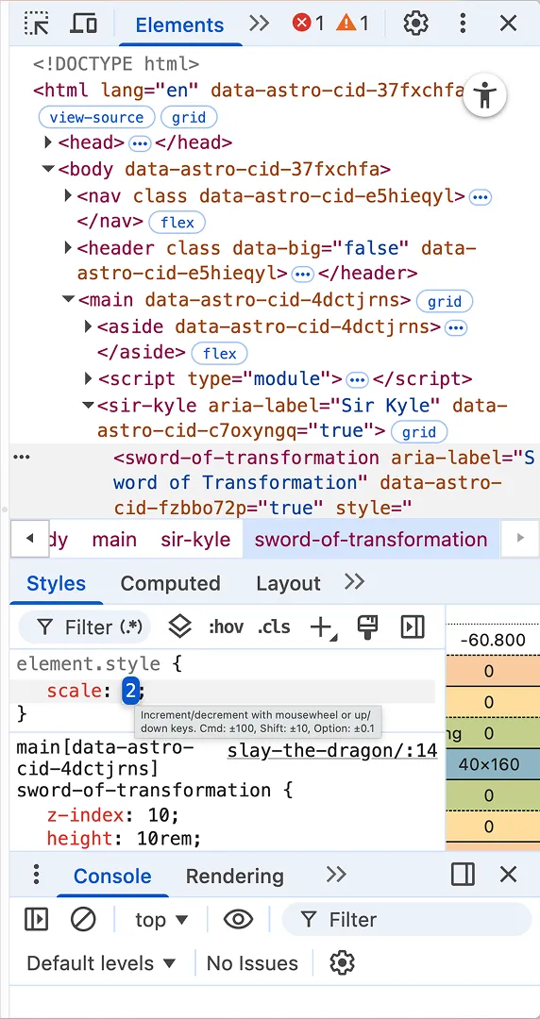Toggle the :hov element state button
540x1019 pixels.
tap(226, 627)
